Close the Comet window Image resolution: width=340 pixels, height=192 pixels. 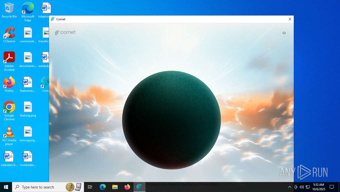pyautogui.click(x=290, y=19)
